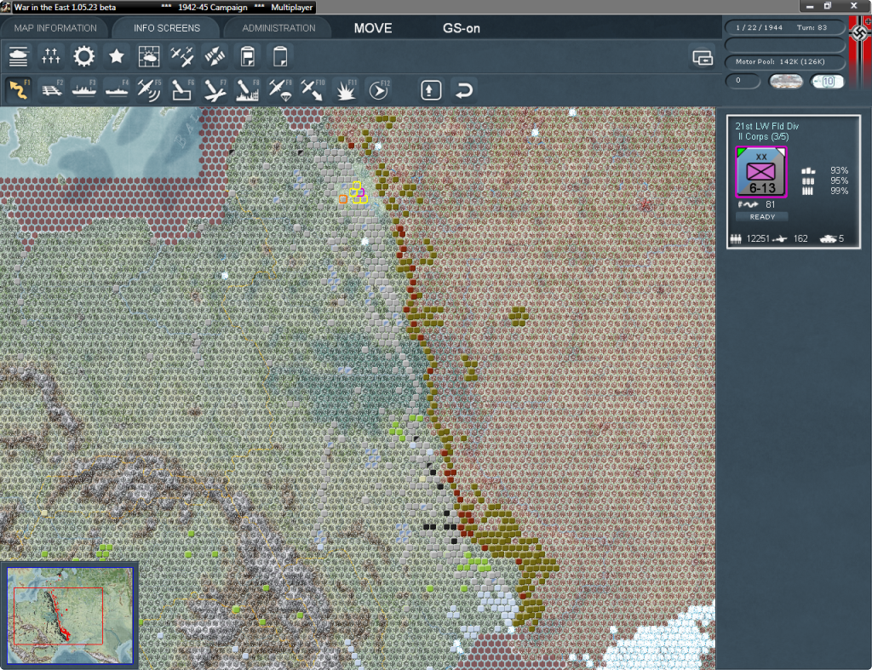Click the 95% value in unit panel
872x670 pixels.
[x=839, y=180]
